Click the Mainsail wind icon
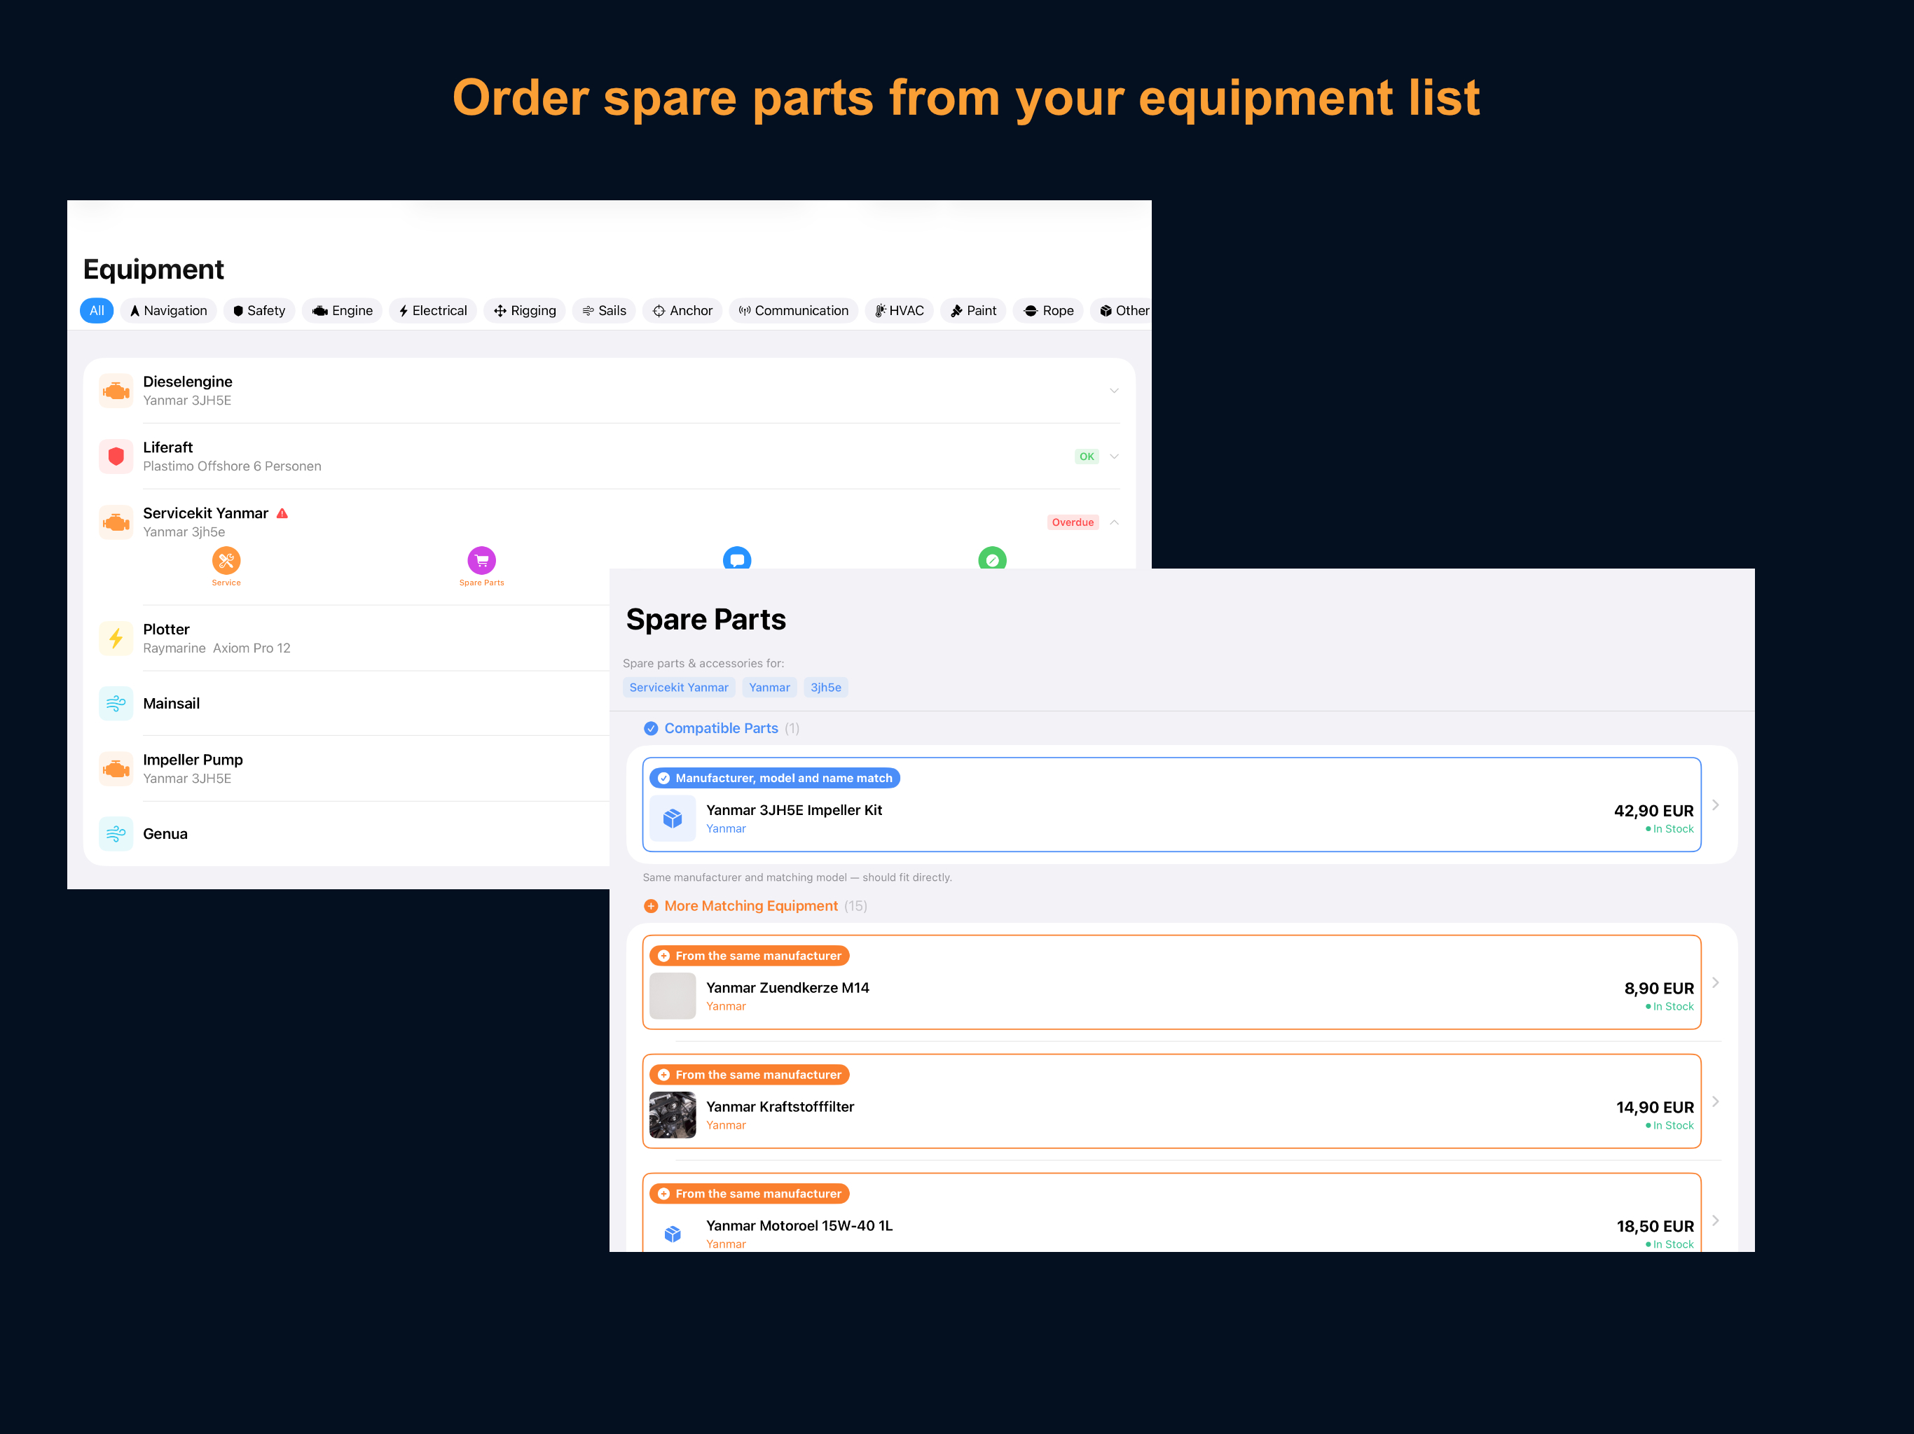Image resolution: width=1914 pixels, height=1434 pixels. (x=116, y=704)
